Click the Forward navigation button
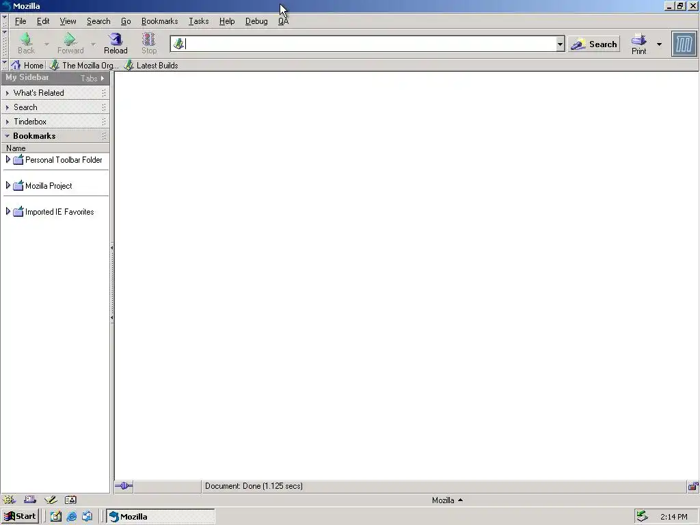This screenshot has width=700, height=525. (70, 43)
